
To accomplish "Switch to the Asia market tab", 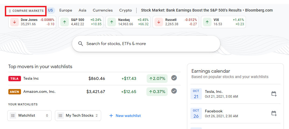I will 82,10.
